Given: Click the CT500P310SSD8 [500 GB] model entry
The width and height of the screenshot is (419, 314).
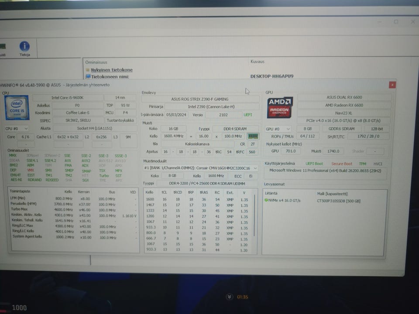Looking at the screenshot, I should [339, 201].
